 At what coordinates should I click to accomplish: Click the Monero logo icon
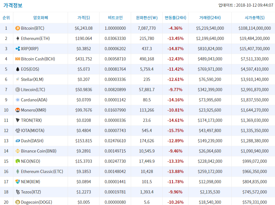click(18, 110)
